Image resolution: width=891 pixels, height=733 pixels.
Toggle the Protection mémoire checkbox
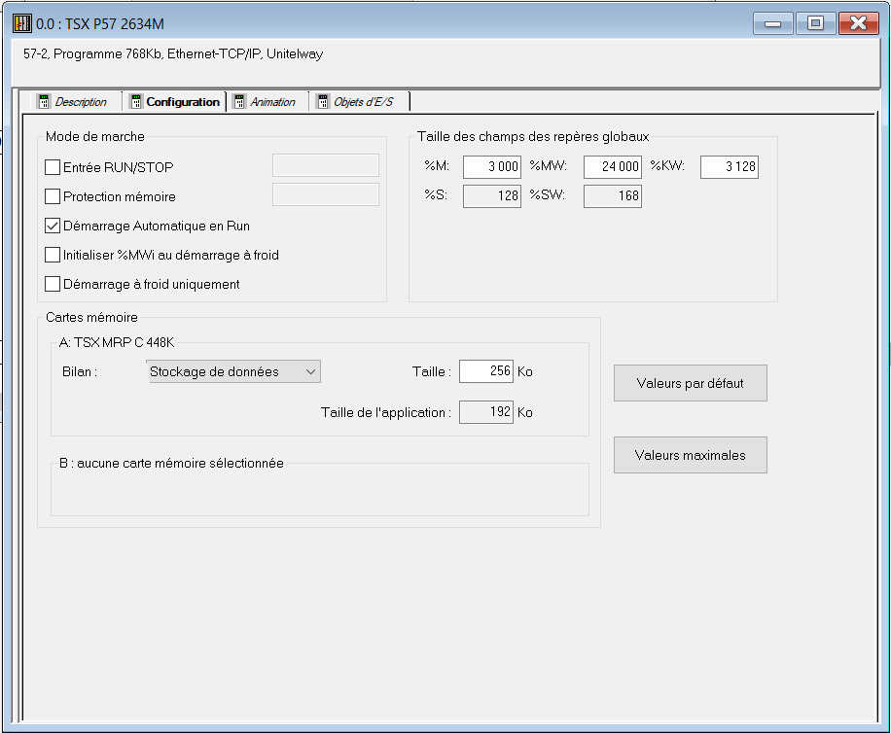(x=53, y=196)
